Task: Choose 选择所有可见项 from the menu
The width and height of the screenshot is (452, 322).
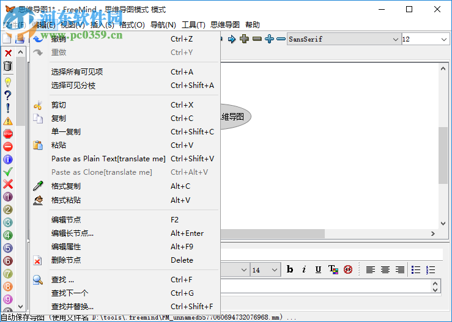Action: 125,71
